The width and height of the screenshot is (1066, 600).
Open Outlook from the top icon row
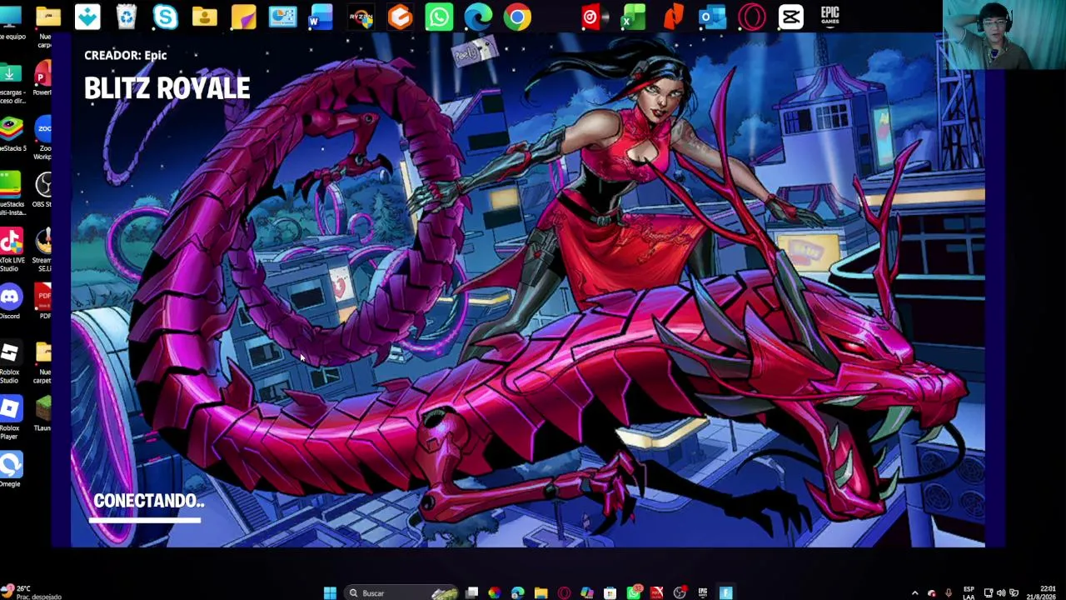pyautogui.click(x=713, y=17)
